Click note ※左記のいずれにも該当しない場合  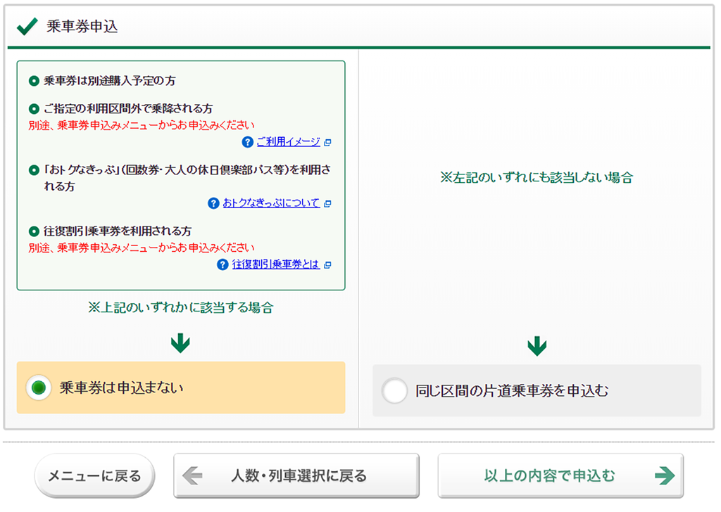click(537, 178)
